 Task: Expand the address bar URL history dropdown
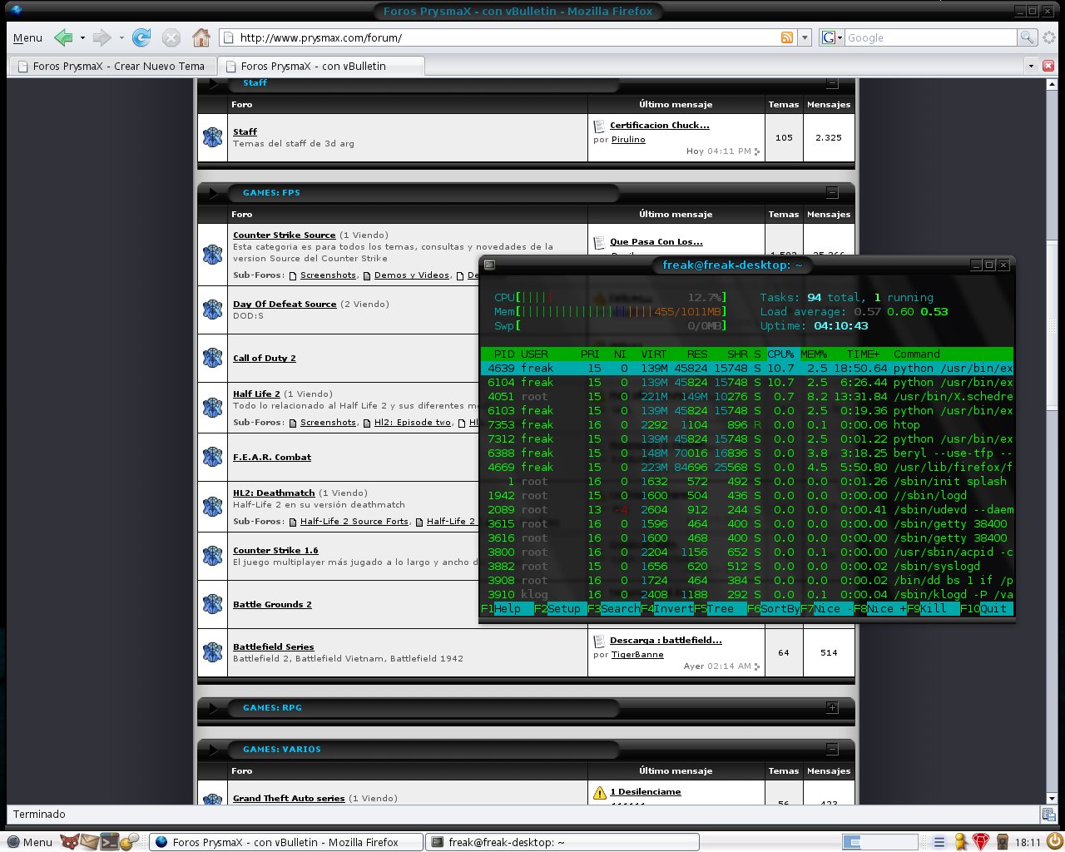point(805,37)
